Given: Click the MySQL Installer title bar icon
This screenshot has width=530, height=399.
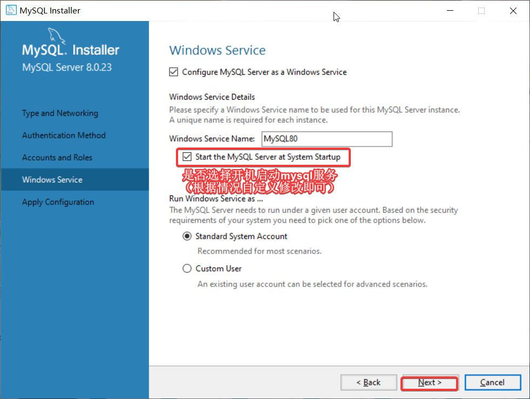Looking at the screenshot, I should (x=11, y=10).
